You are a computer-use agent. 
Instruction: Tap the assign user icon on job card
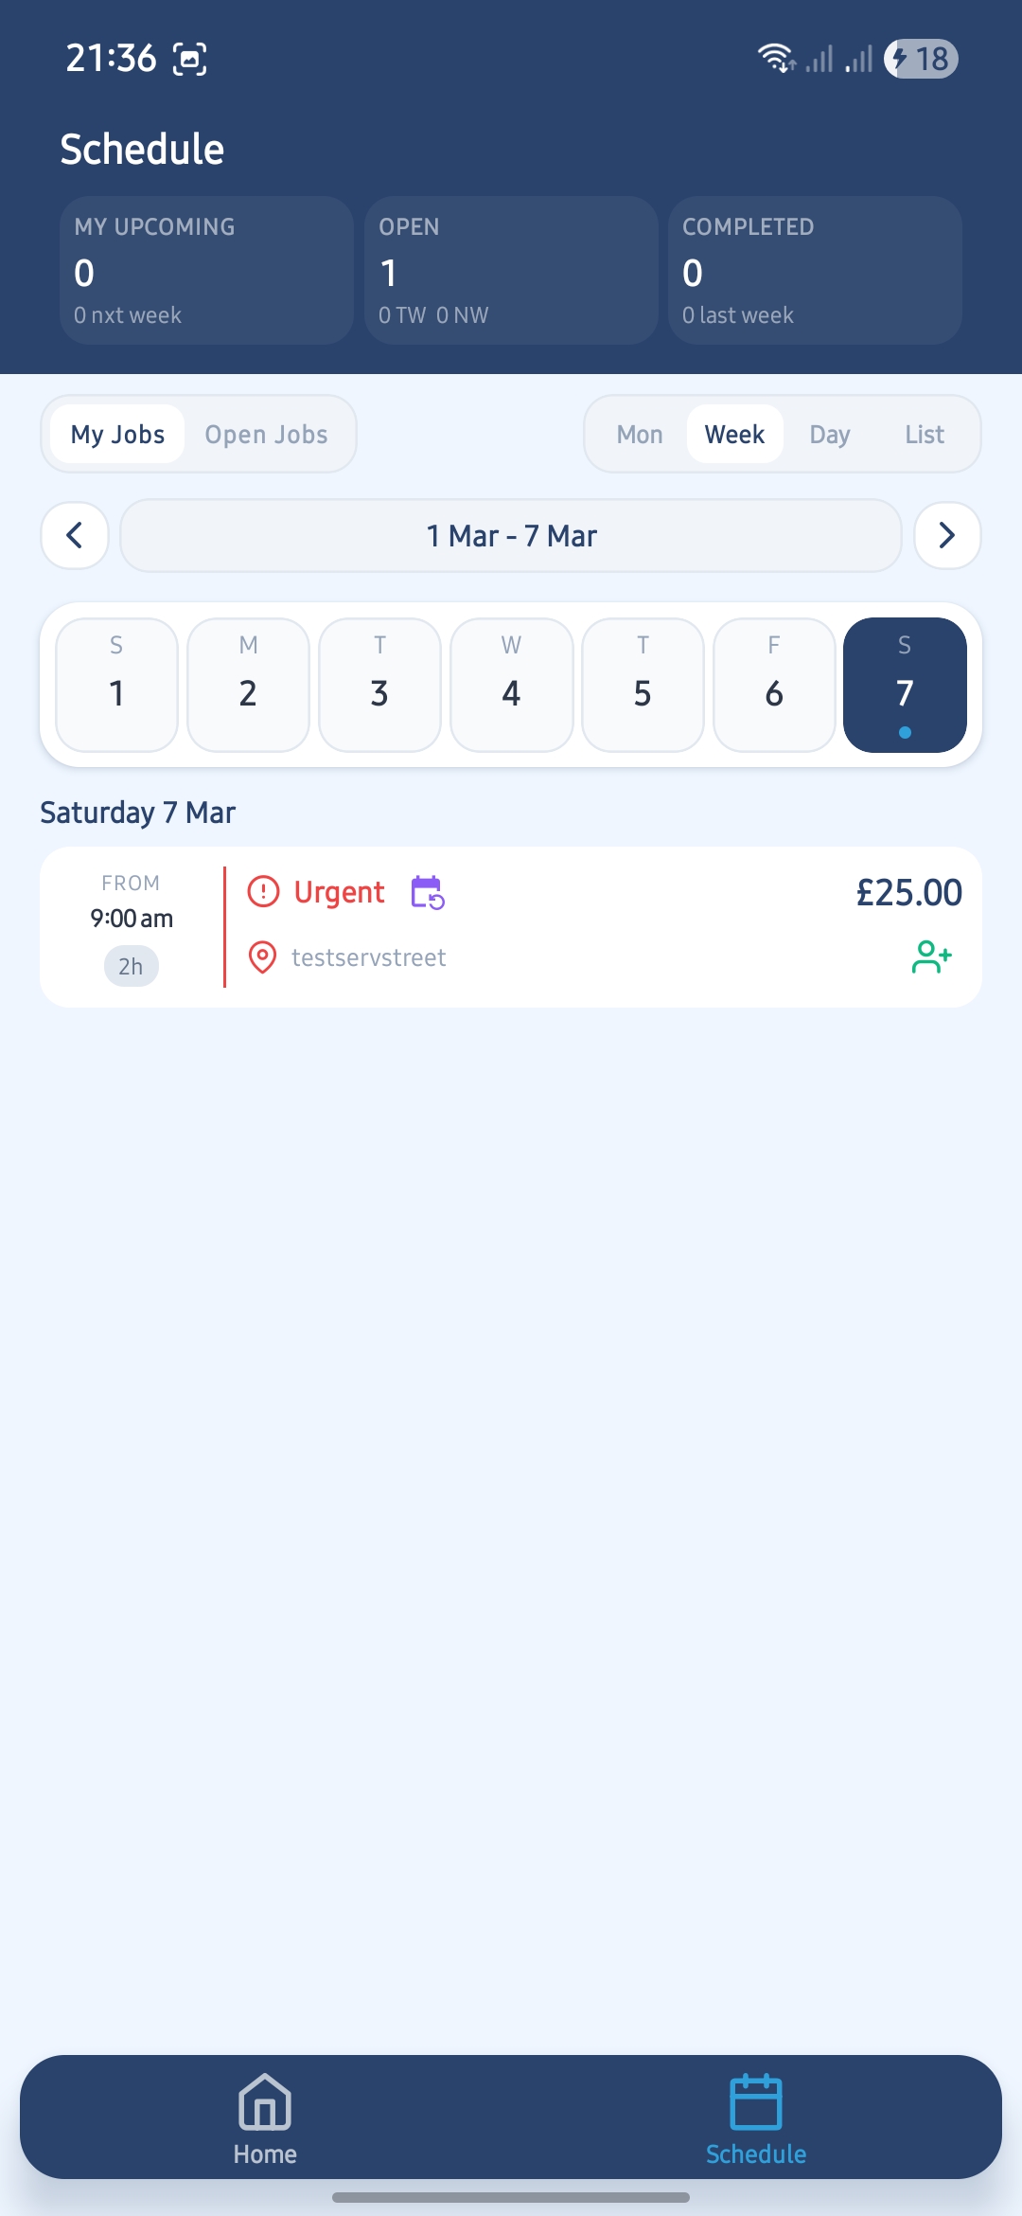pos(931,956)
